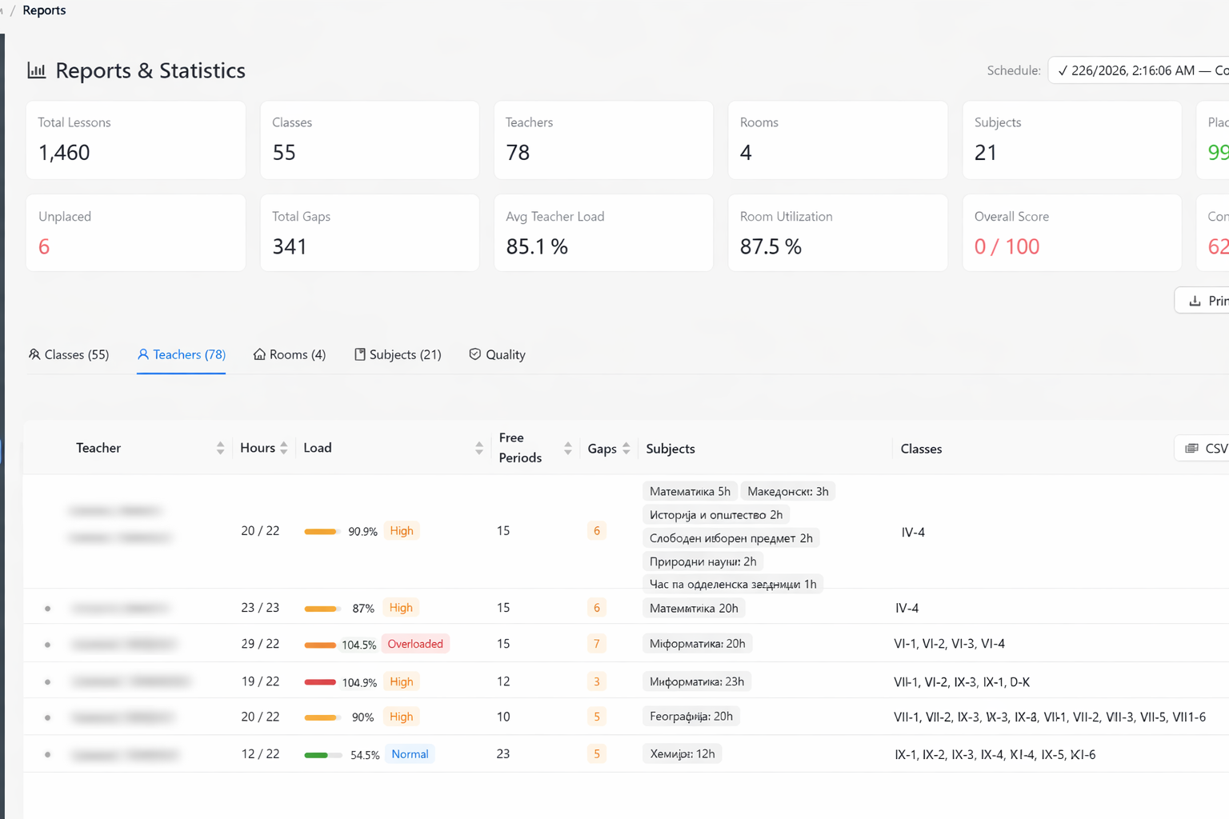
Task: Click the Room Utilization 87.5 % card
Action: 838,233
